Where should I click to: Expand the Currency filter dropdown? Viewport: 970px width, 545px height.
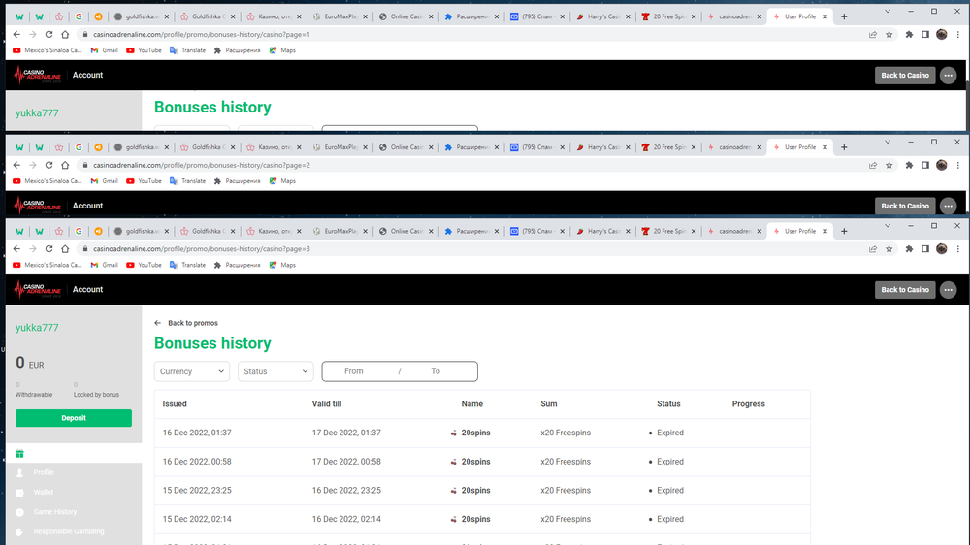point(191,371)
